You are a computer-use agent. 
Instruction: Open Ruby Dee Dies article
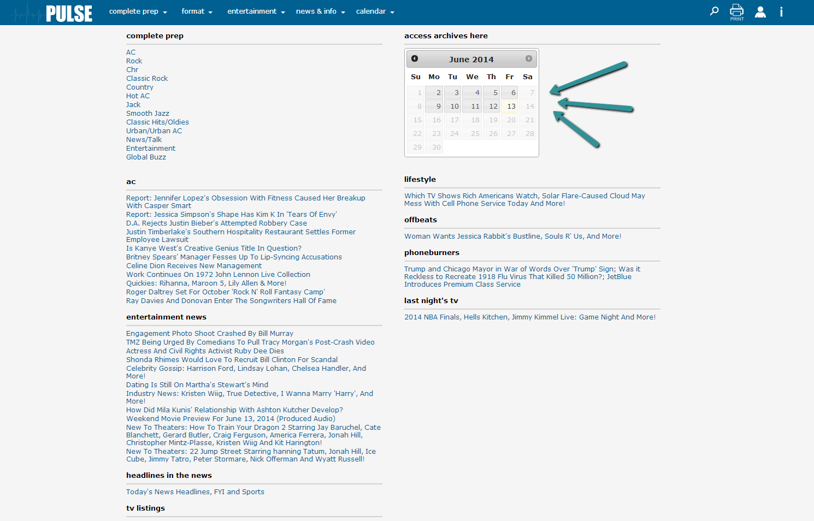(205, 351)
